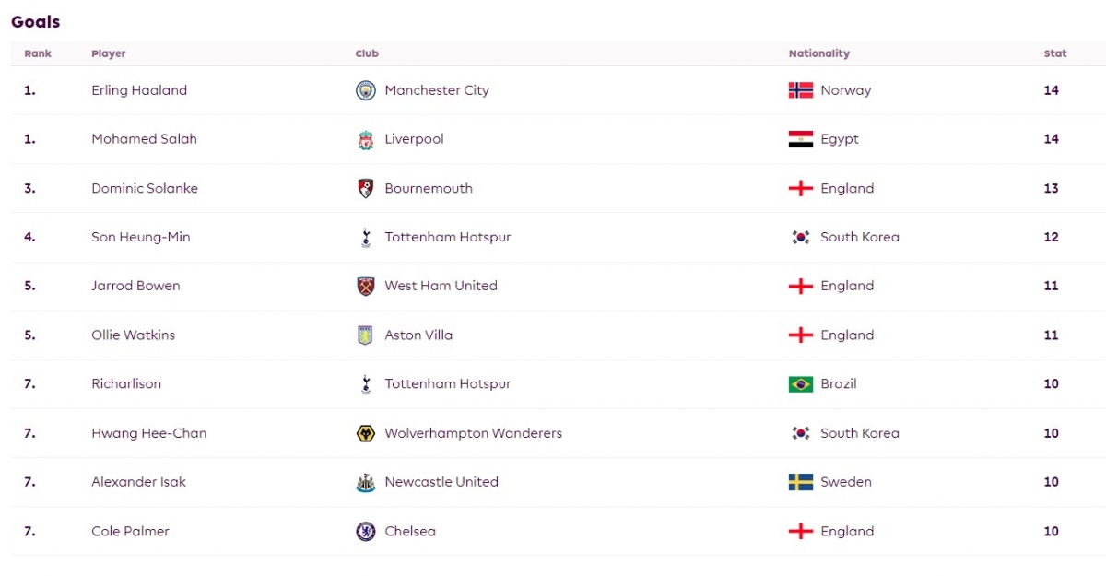Click the Aston Villa crest icon
This screenshot has width=1106, height=576.
[x=366, y=335]
